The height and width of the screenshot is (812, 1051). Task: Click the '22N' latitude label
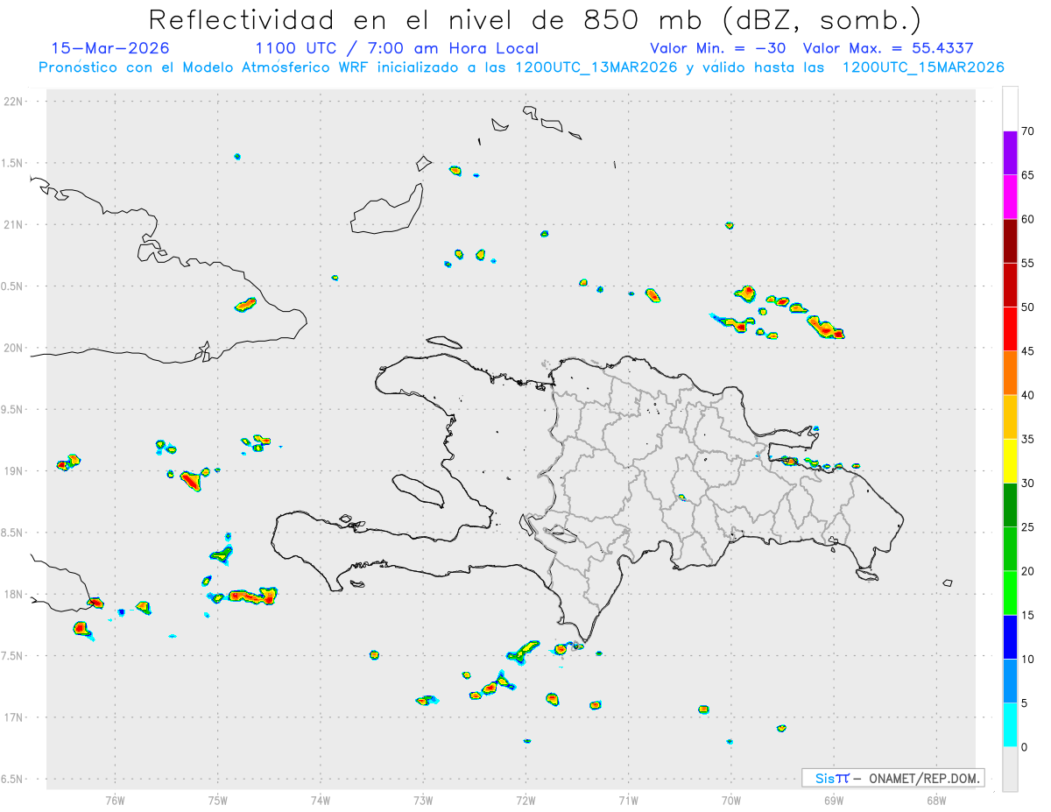(15, 102)
